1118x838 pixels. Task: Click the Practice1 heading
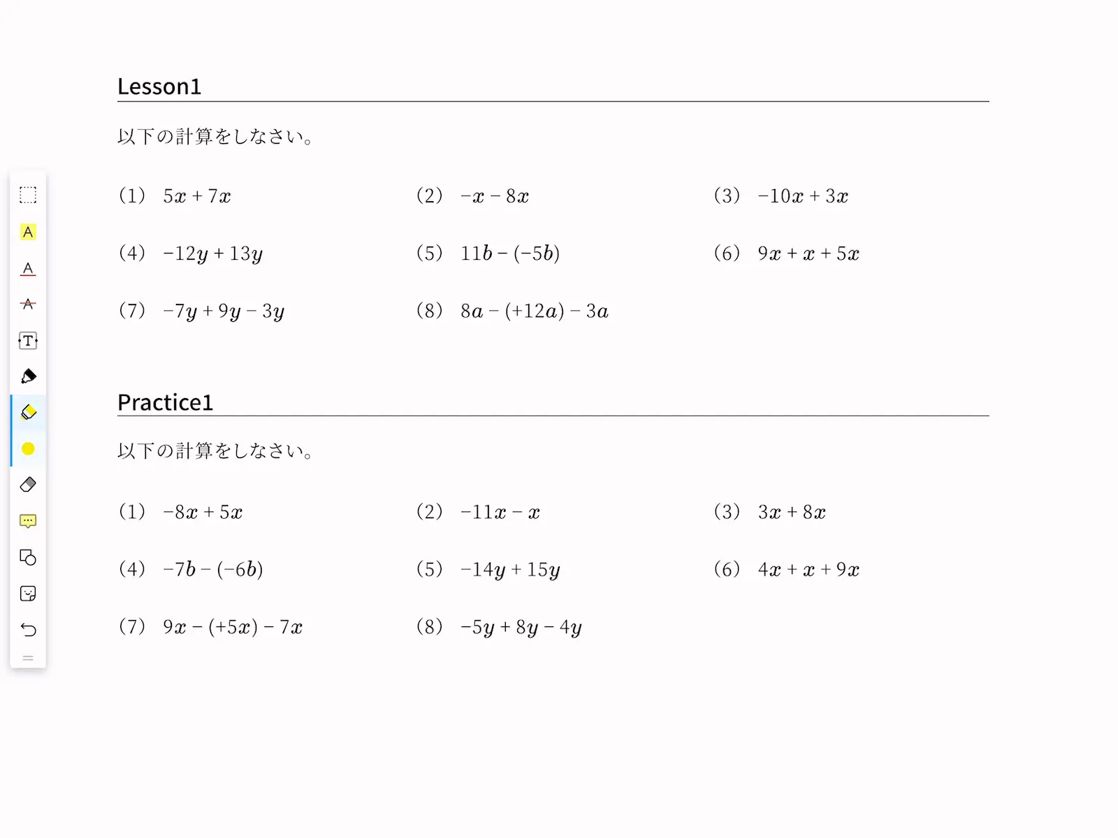(x=165, y=402)
